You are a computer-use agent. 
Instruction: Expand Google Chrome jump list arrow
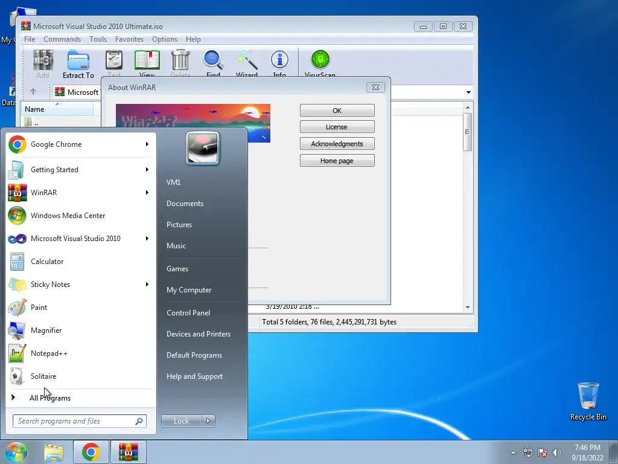point(147,144)
